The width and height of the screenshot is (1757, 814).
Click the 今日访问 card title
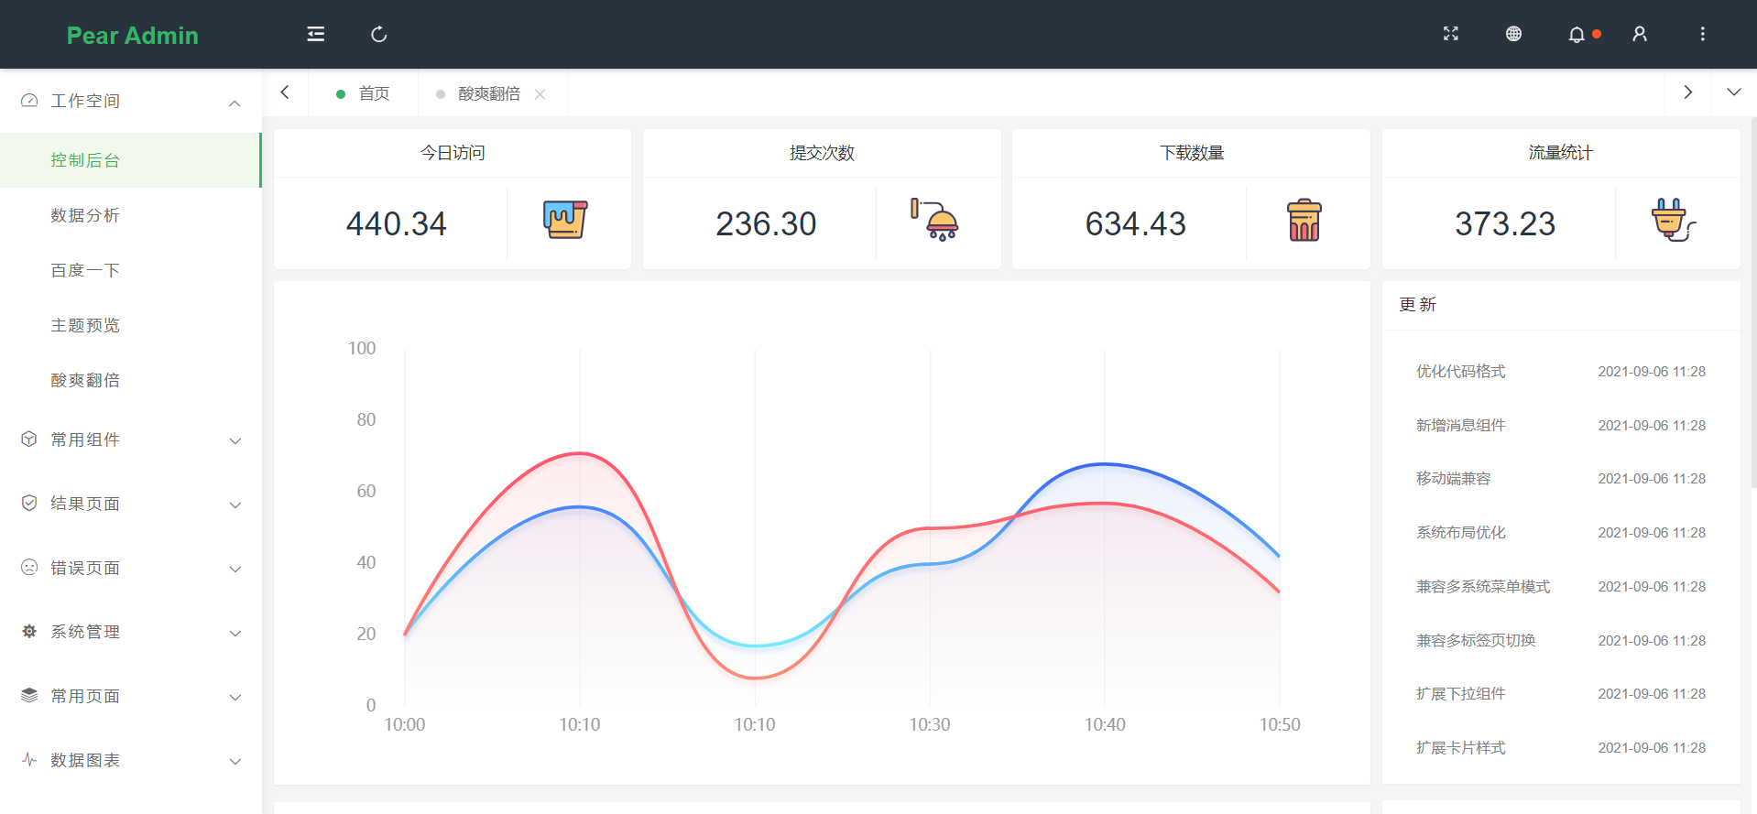[x=453, y=153]
